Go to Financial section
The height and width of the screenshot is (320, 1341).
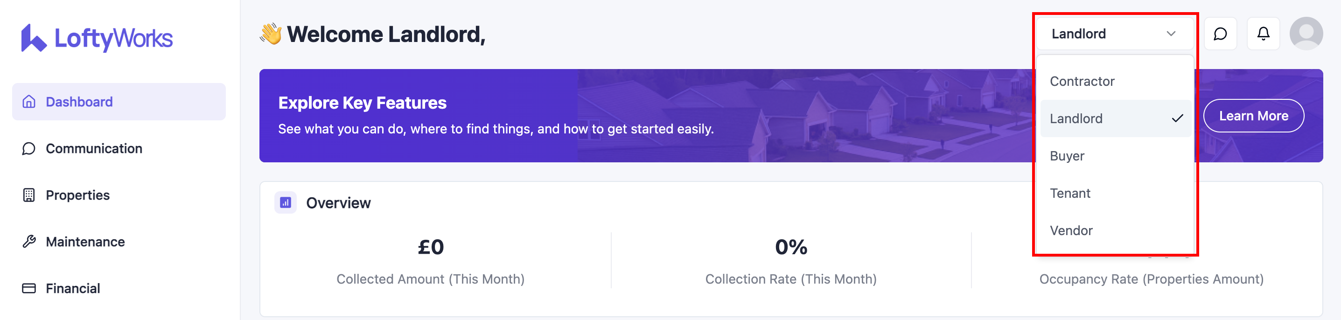(x=73, y=288)
